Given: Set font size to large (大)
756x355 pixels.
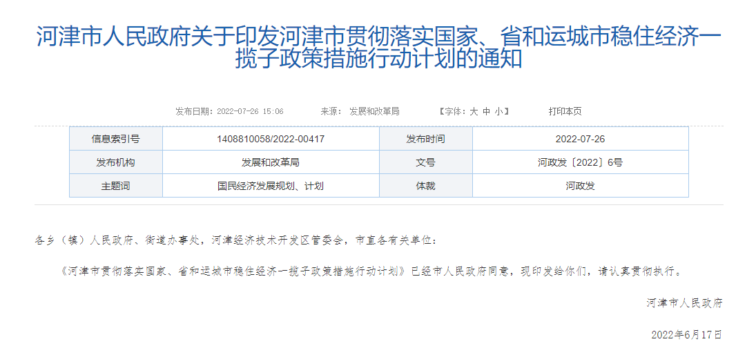Looking at the screenshot, I should coord(474,111).
